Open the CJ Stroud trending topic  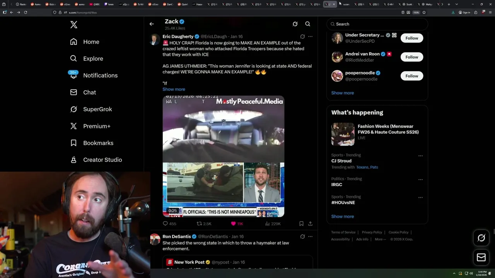click(341, 161)
